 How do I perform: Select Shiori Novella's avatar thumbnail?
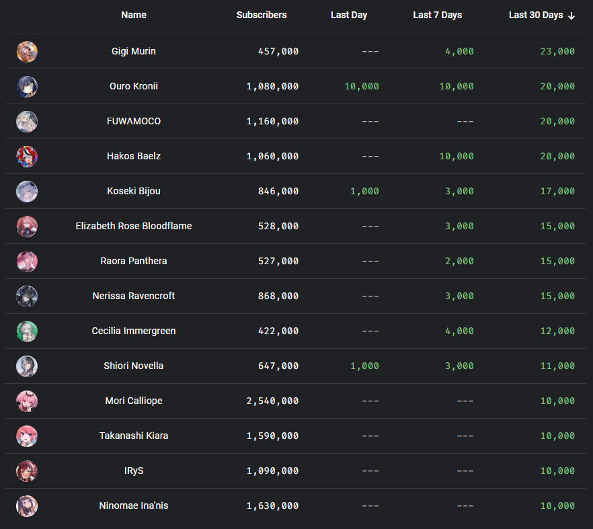pos(27,366)
